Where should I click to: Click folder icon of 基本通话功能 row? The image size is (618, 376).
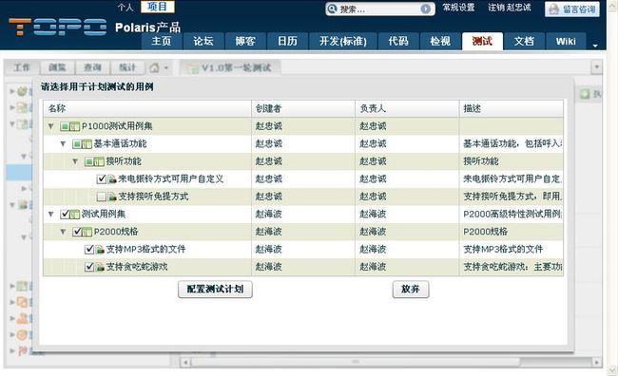87,144
